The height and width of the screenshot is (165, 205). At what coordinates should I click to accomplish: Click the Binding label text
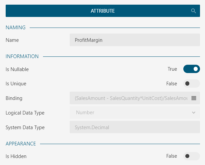(14, 98)
